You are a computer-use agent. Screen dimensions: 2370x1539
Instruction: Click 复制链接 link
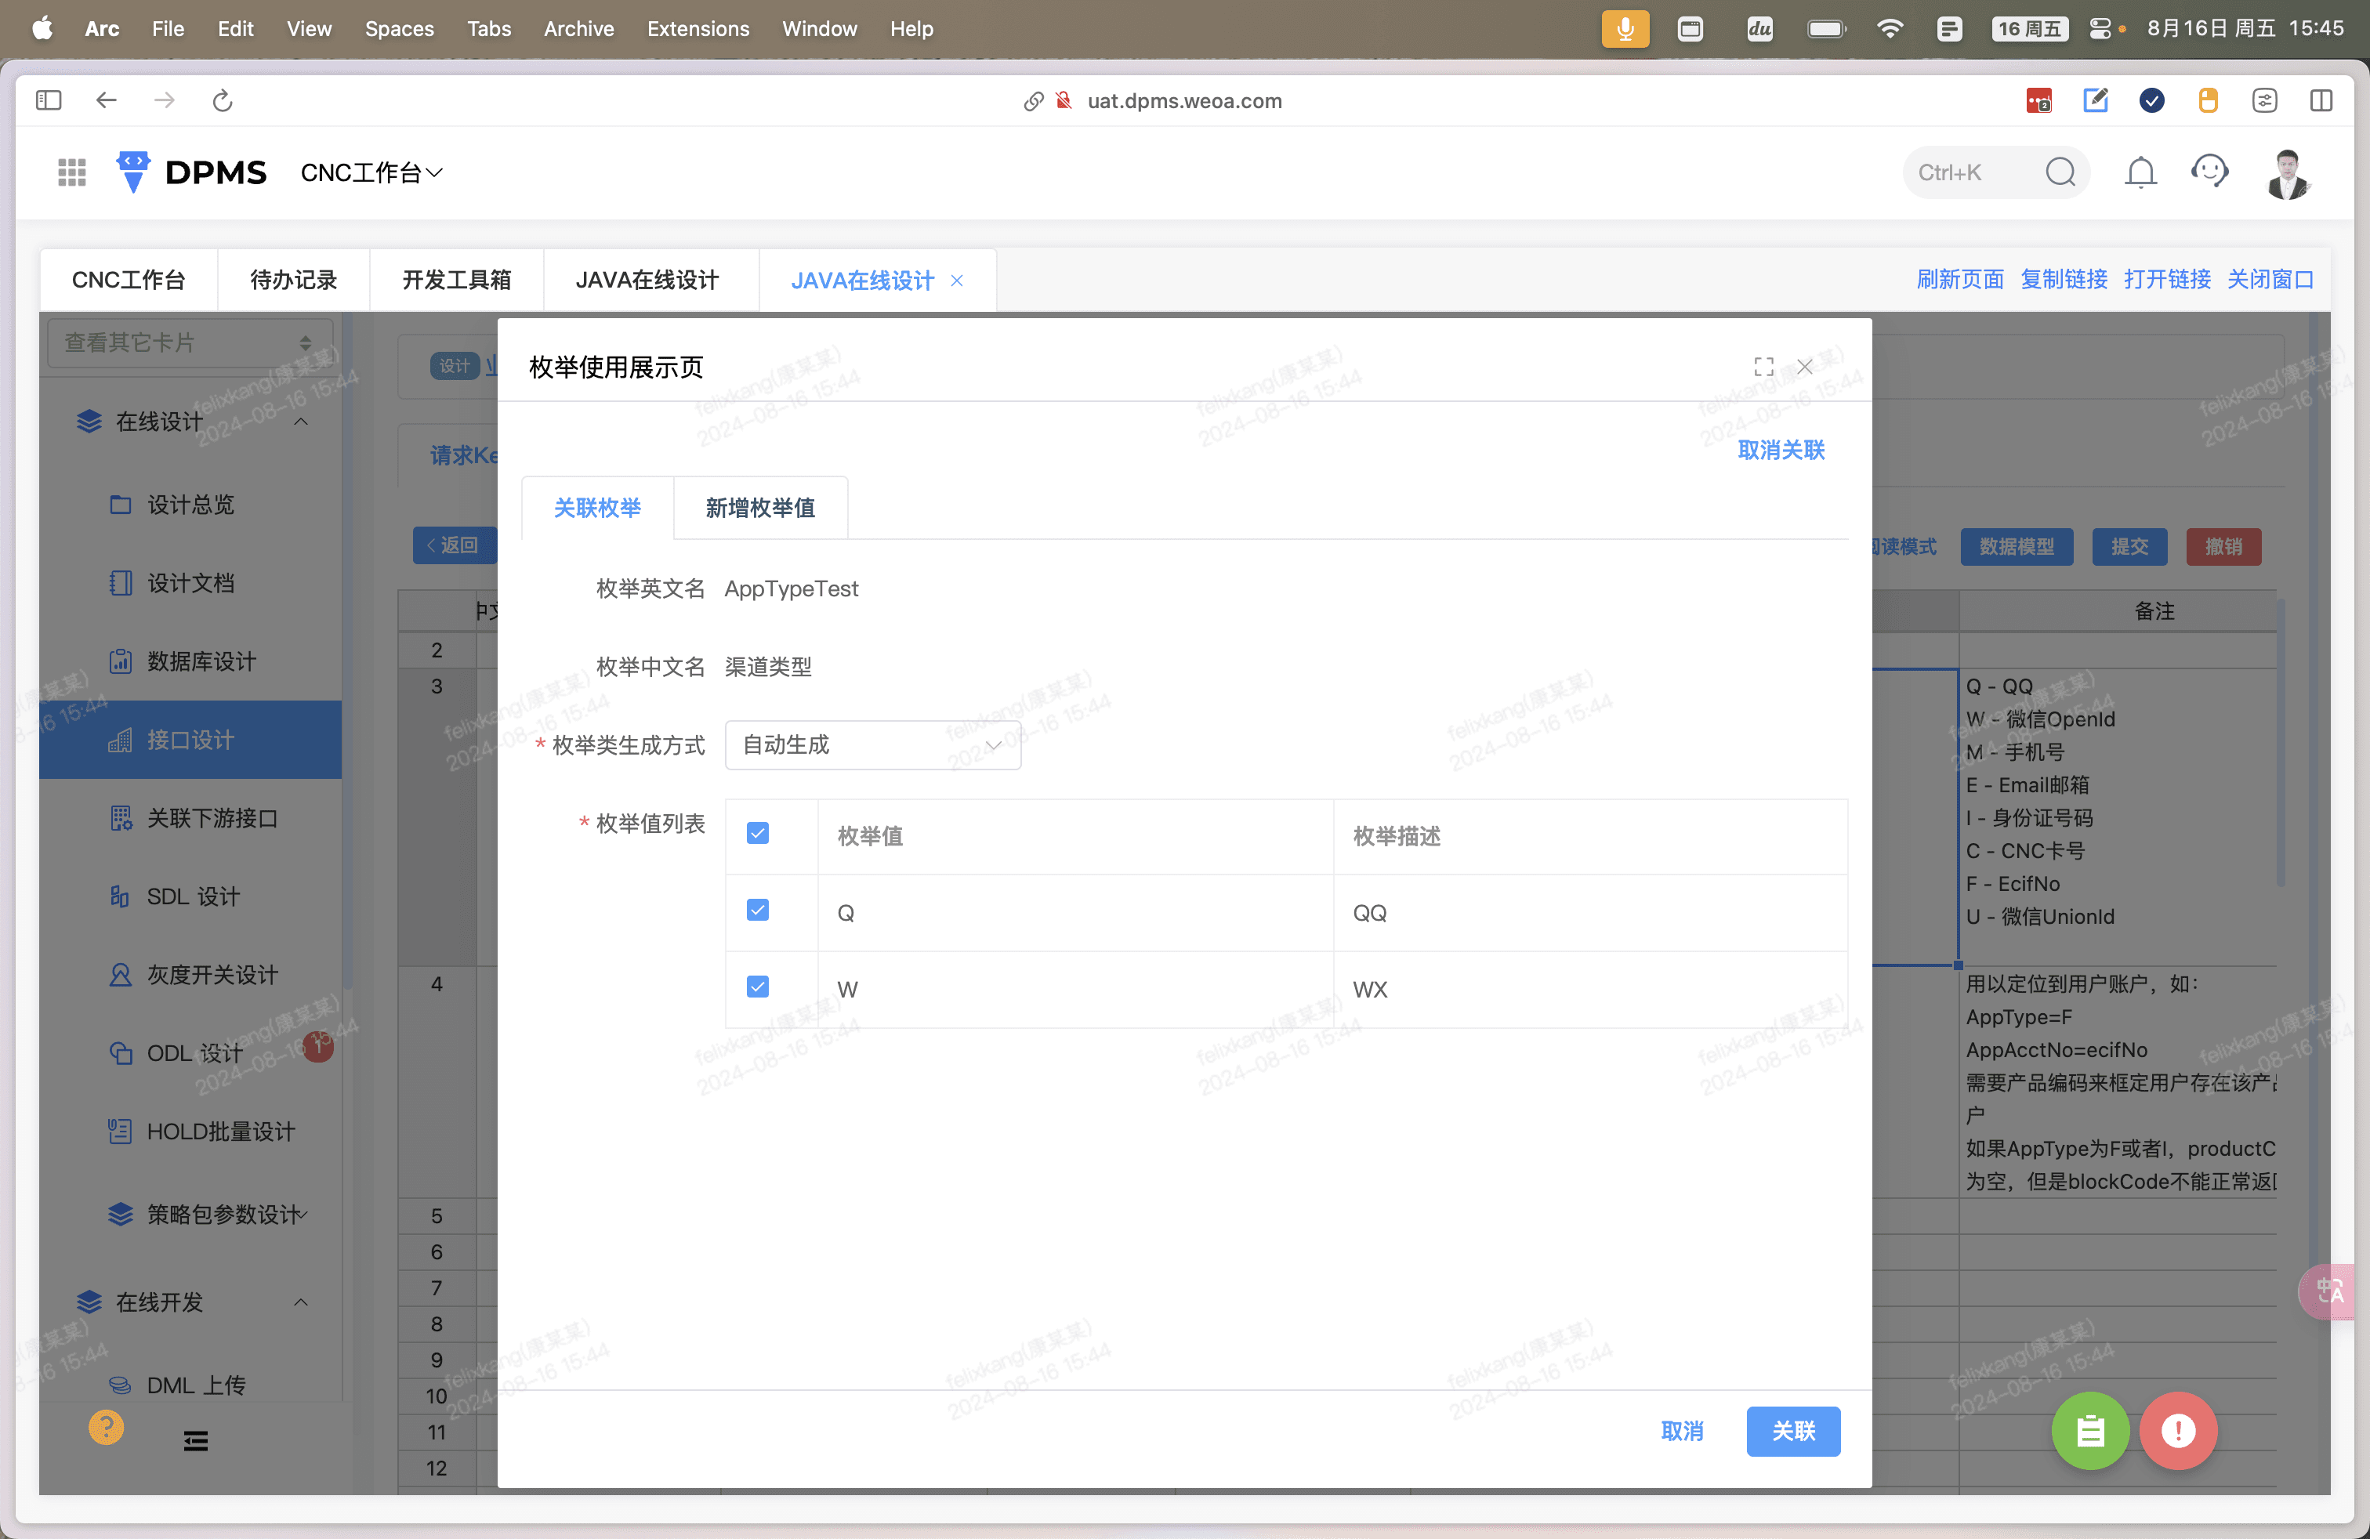point(2064,279)
